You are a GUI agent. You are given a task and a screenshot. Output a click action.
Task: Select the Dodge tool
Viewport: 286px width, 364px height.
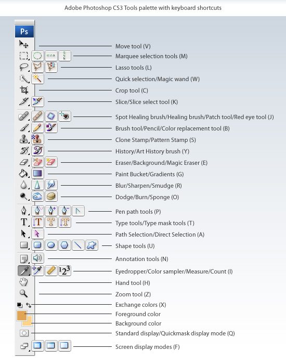[24, 197]
